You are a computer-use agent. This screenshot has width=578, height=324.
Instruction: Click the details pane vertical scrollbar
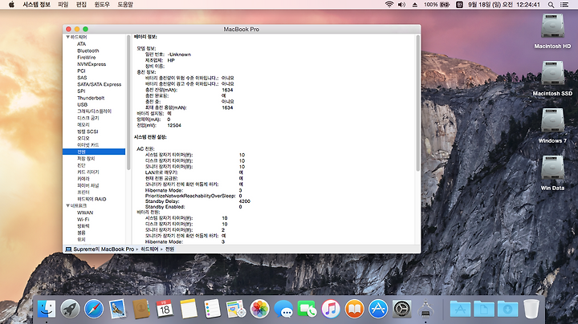click(418, 103)
